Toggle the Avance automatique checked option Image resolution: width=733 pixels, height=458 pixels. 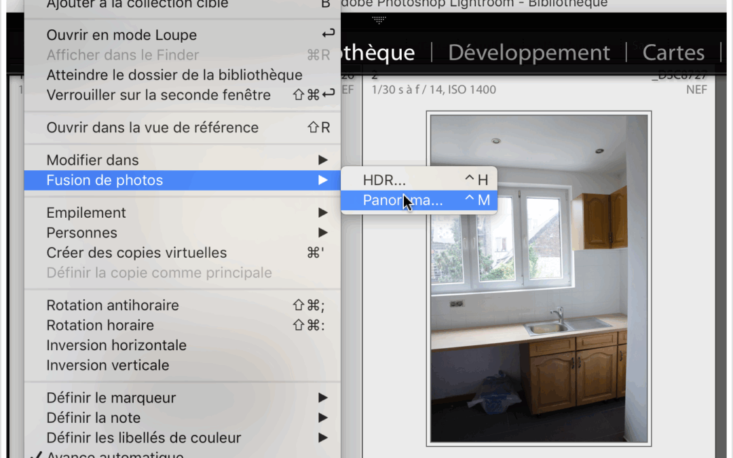(115, 455)
